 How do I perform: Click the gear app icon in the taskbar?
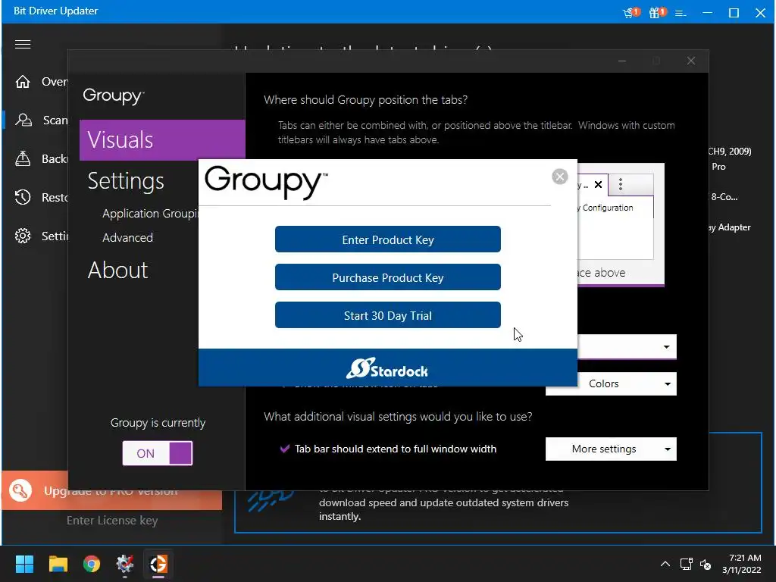pyautogui.click(x=125, y=564)
